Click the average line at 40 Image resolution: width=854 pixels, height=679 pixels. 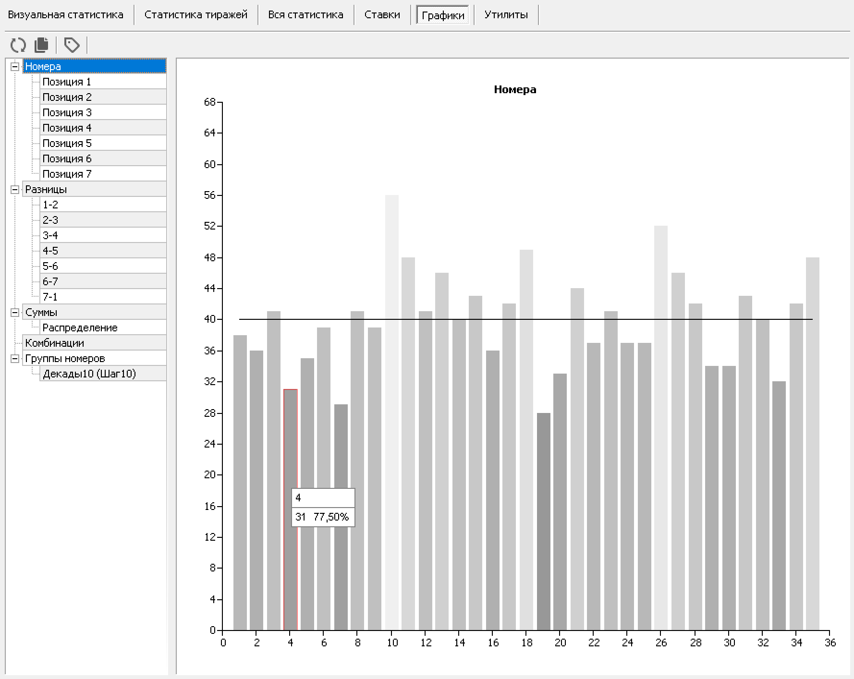coord(526,319)
